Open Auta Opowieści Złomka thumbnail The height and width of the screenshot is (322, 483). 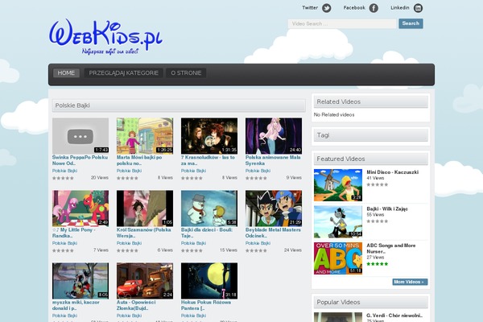(145, 281)
